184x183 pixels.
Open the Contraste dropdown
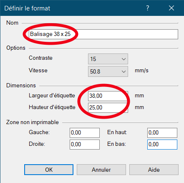[x=108, y=59]
